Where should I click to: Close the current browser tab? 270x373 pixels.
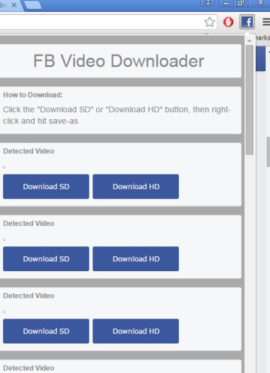coord(14,5)
